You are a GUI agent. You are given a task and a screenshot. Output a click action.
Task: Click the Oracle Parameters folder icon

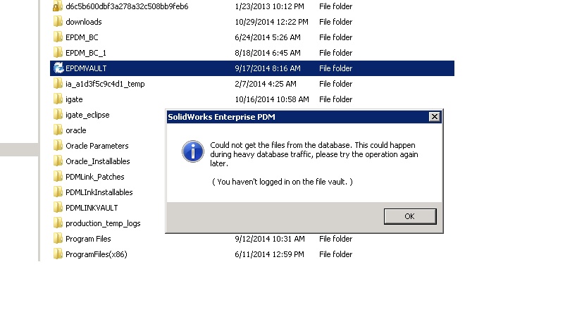[x=58, y=146]
